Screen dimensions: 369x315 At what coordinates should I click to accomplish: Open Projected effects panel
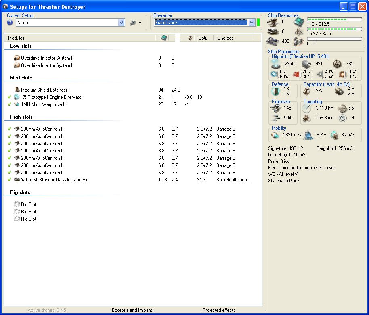[219, 310]
